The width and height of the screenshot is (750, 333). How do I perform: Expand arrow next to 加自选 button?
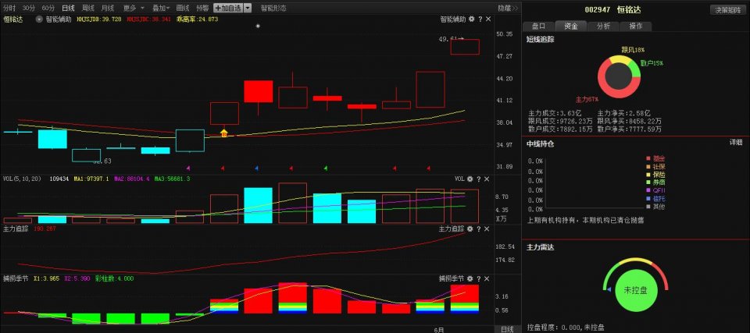(x=248, y=8)
